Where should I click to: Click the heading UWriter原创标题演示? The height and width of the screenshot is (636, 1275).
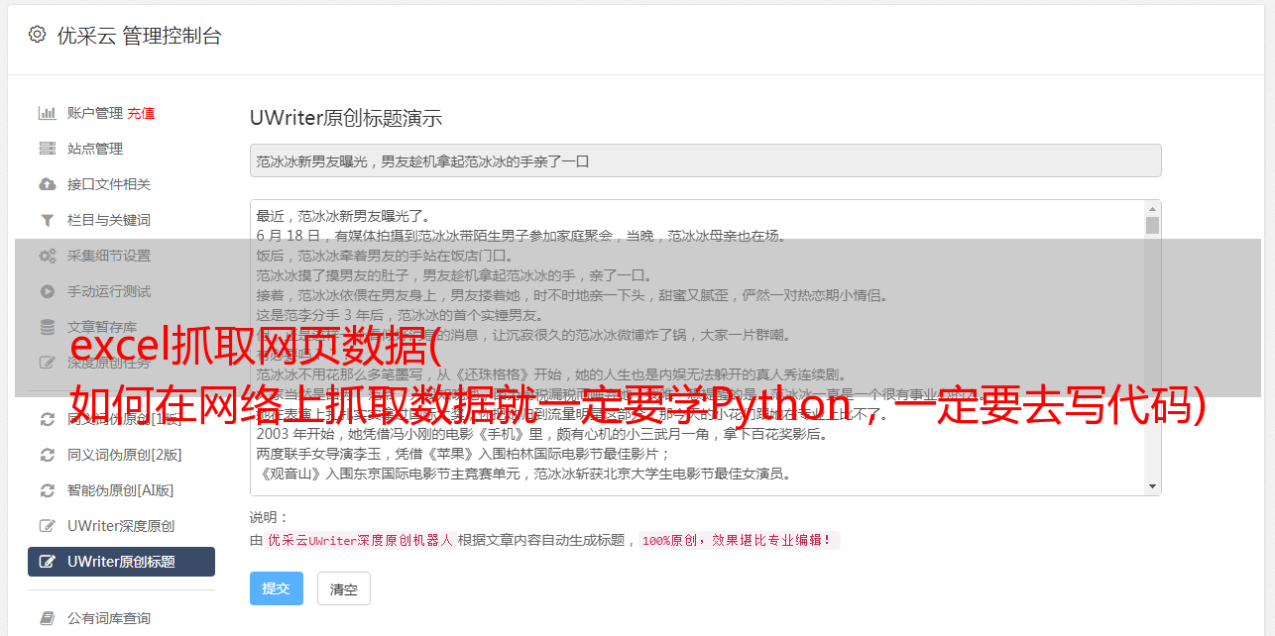[x=346, y=118]
